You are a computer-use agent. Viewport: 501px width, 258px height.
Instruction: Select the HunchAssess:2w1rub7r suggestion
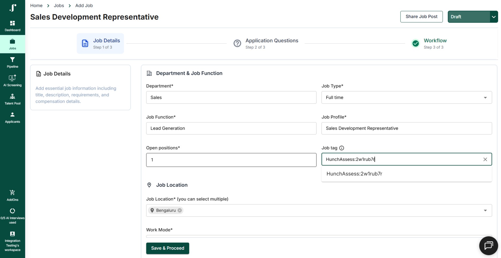click(x=406, y=174)
